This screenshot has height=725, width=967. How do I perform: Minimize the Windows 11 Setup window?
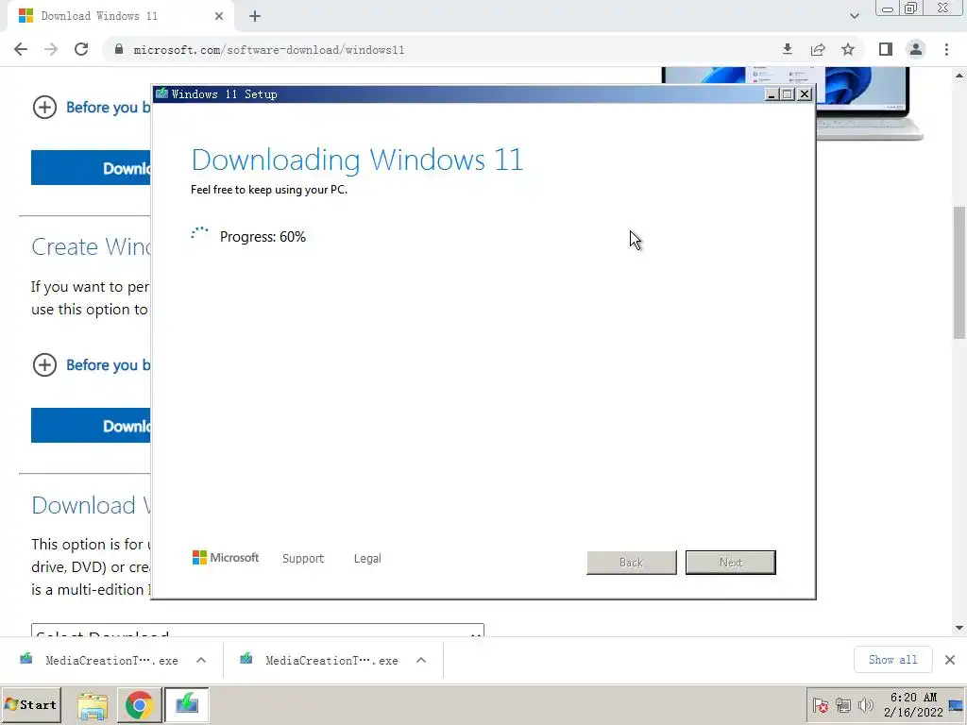pyautogui.click(x=772, y=94)
